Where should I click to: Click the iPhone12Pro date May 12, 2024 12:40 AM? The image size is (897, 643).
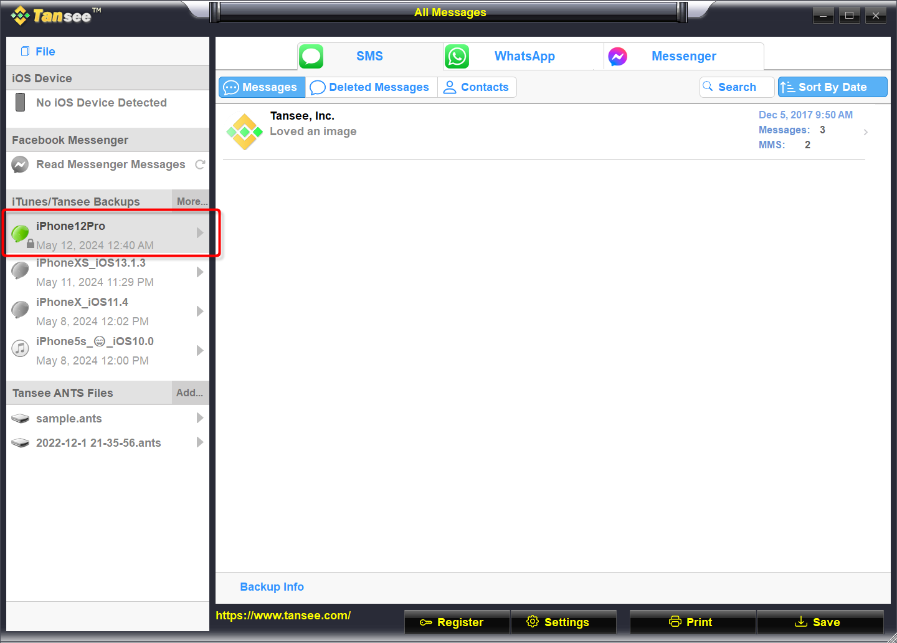[x=95, y=245]
